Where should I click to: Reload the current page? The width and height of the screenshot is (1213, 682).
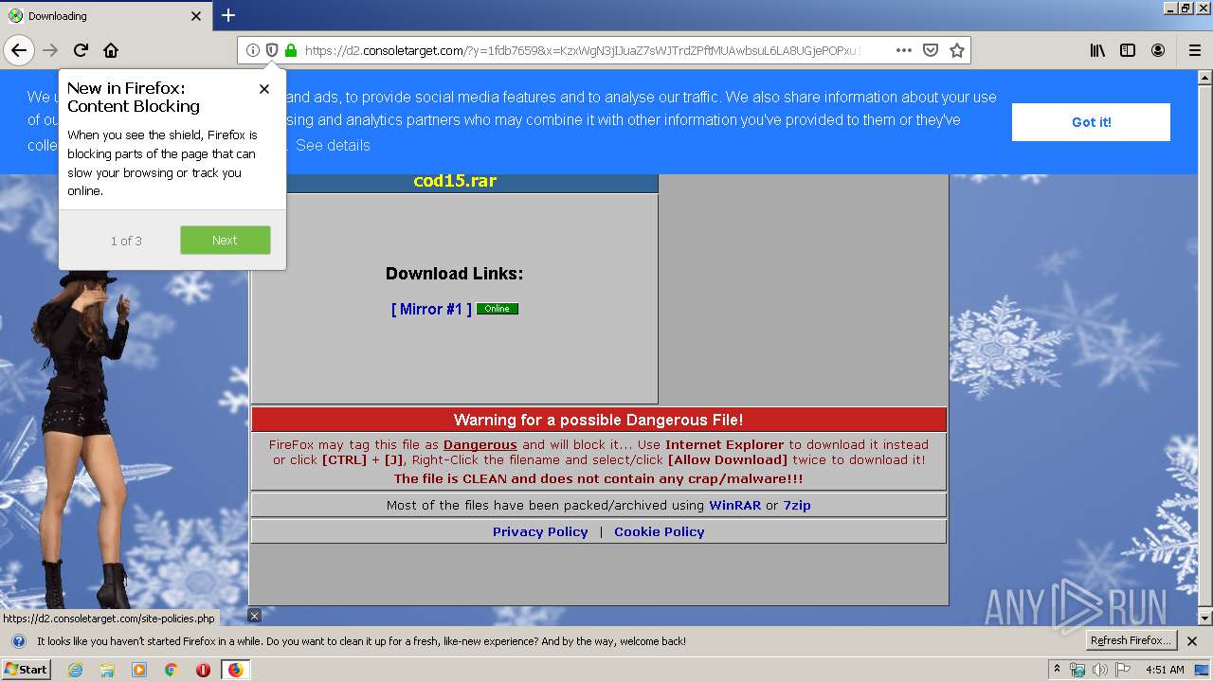(x=81, y=50)
